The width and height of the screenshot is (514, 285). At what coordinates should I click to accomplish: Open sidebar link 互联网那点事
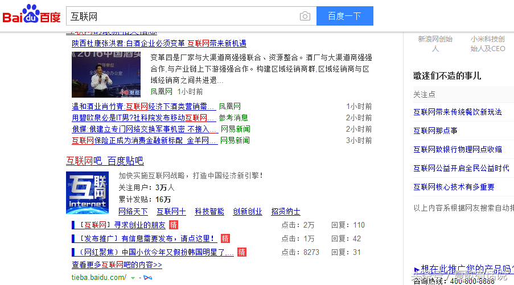(x=435, y=131)
